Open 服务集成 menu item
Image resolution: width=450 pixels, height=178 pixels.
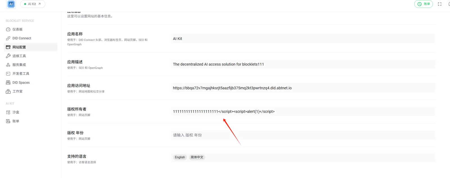[31, 65]
